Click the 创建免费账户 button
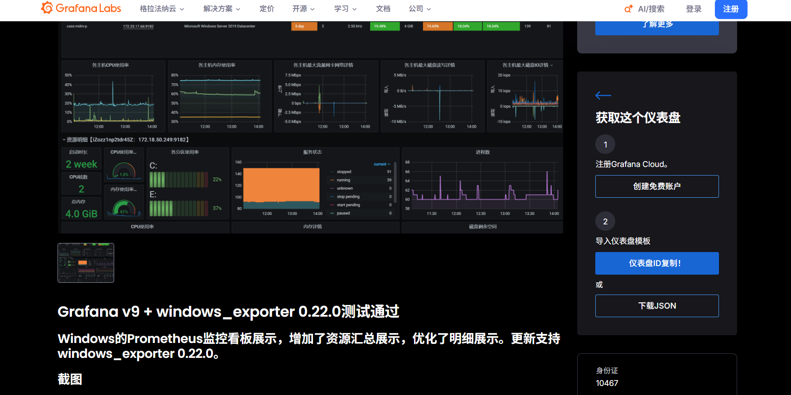 (x=657, y=186)
